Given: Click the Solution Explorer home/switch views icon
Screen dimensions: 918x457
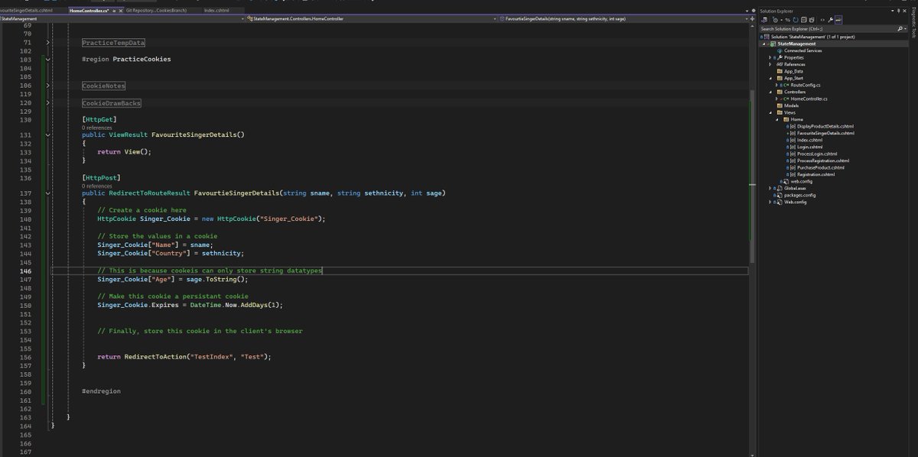Looking at the screenshot, I should tap(764, 19).
